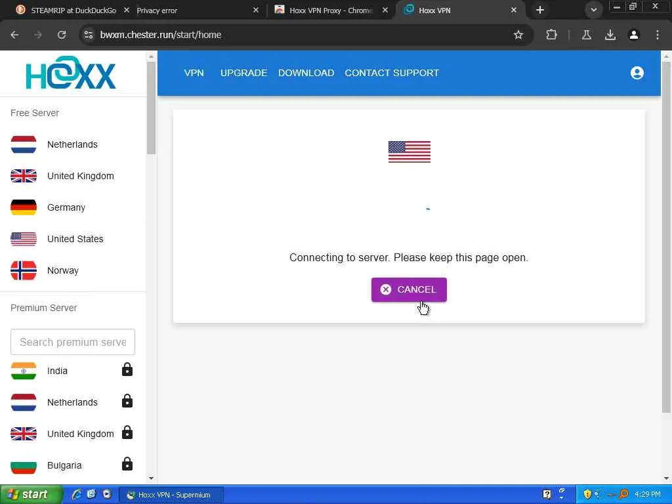Select the Germany server flag

coord(24,207)
